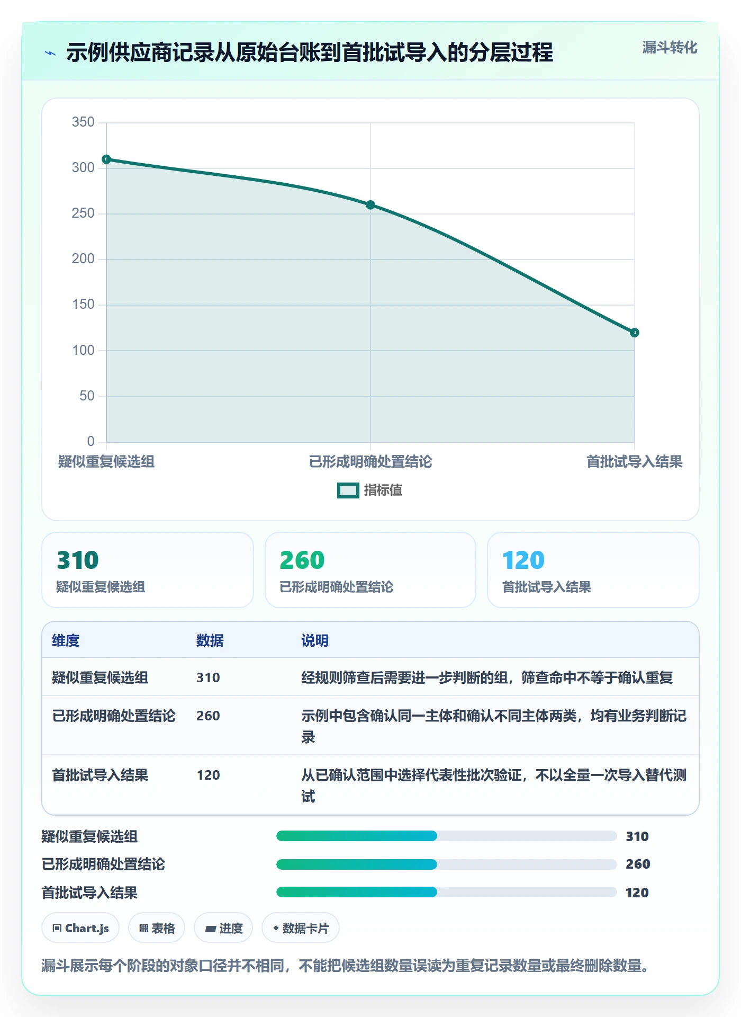
Task: Click the y-axis value 50
Action: pyautogui.click(x=87, y=396)
